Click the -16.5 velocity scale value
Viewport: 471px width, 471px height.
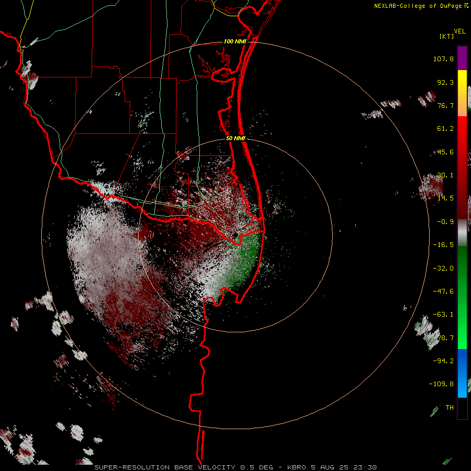pyautogui.click(x=443, y=245)
